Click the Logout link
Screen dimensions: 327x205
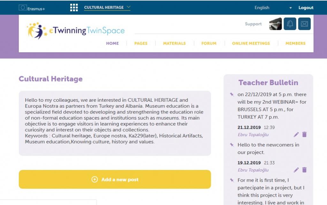(306, 8)
